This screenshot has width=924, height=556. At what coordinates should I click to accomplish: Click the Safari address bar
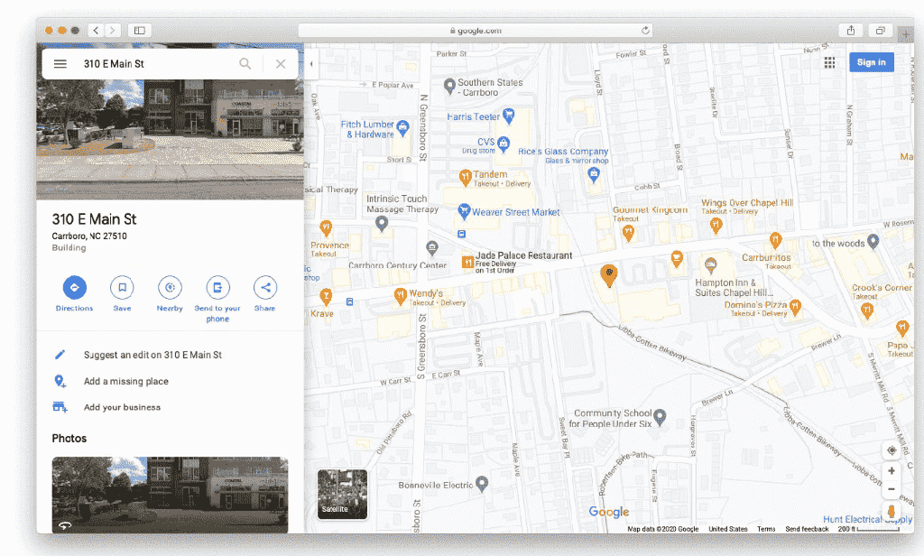click(475, 30)
